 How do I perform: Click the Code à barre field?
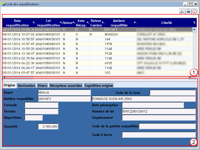tap(159, 135)
